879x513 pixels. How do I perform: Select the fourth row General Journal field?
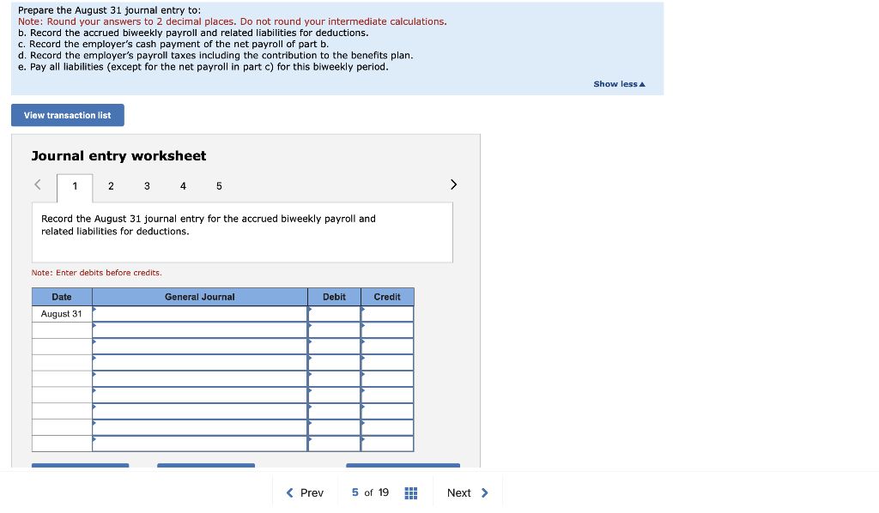[200, 363]
